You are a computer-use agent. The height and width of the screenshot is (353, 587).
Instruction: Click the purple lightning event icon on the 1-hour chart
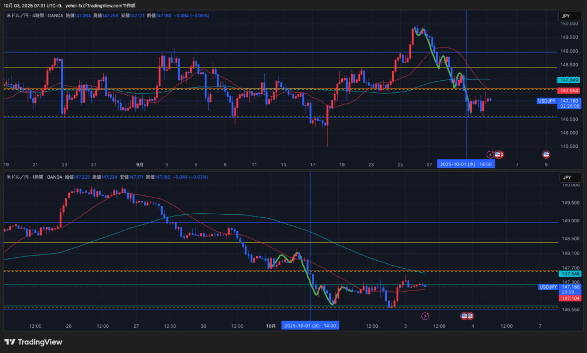tap(425, 316)
